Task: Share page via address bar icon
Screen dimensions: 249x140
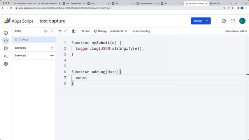Action: click(228, 8)
